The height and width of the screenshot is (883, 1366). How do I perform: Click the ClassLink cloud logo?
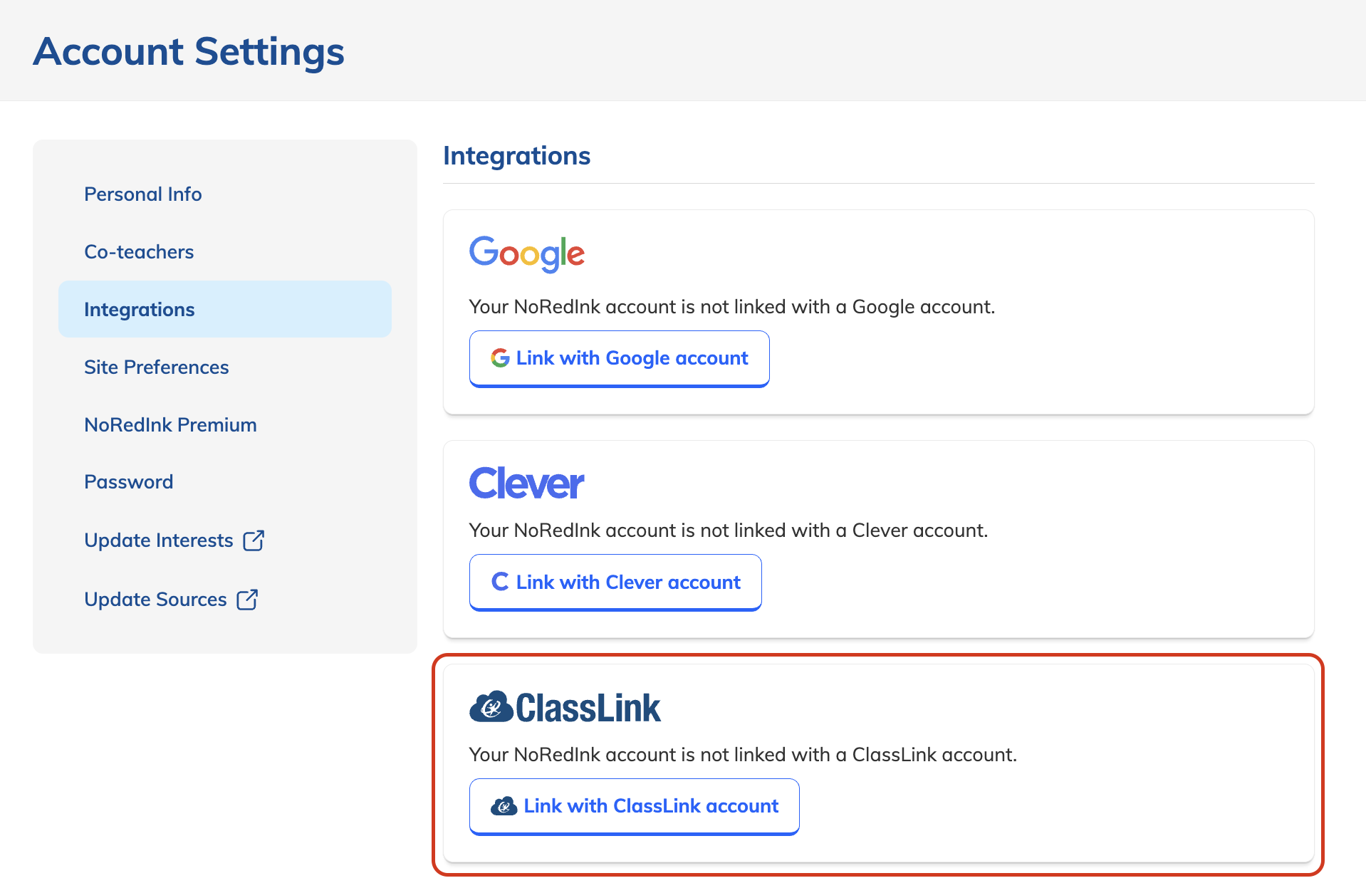490,706
